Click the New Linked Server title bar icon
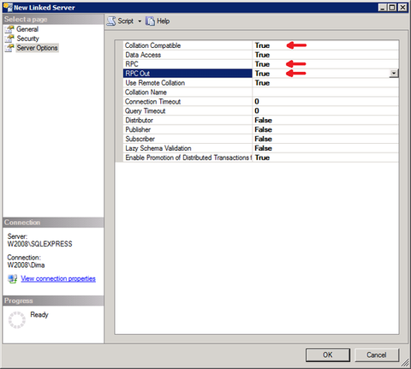The image size is (411, 369). (x=8, y=8)
